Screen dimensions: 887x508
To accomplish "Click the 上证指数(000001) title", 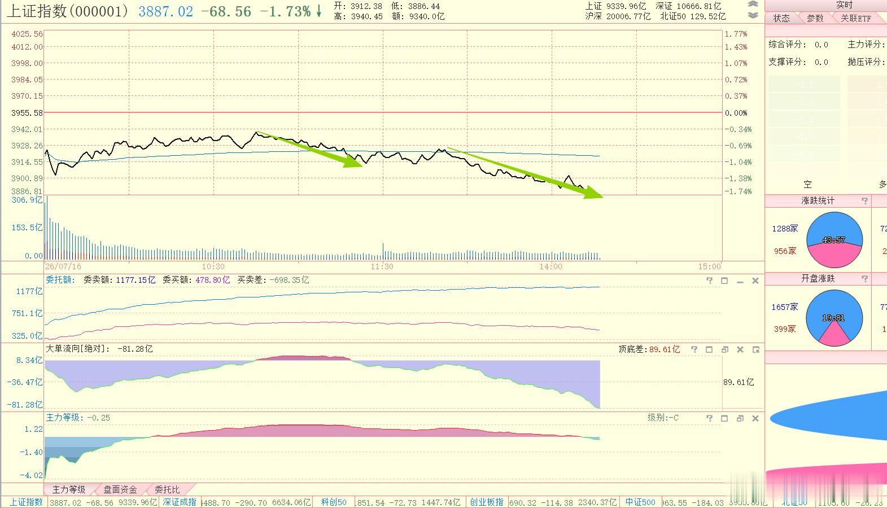I will click(x=68, y=11).
